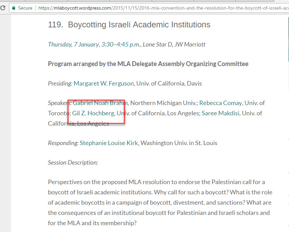Follow the Rebecca Comay link
The height and width of the screenshot is (232, 289).
tap(221, 103)
